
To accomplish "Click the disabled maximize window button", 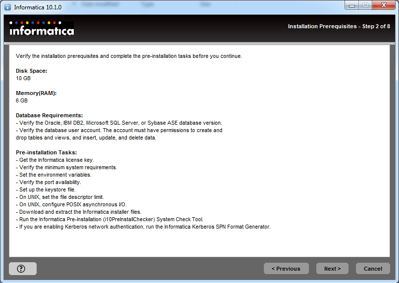I will [x=365, y=5].
